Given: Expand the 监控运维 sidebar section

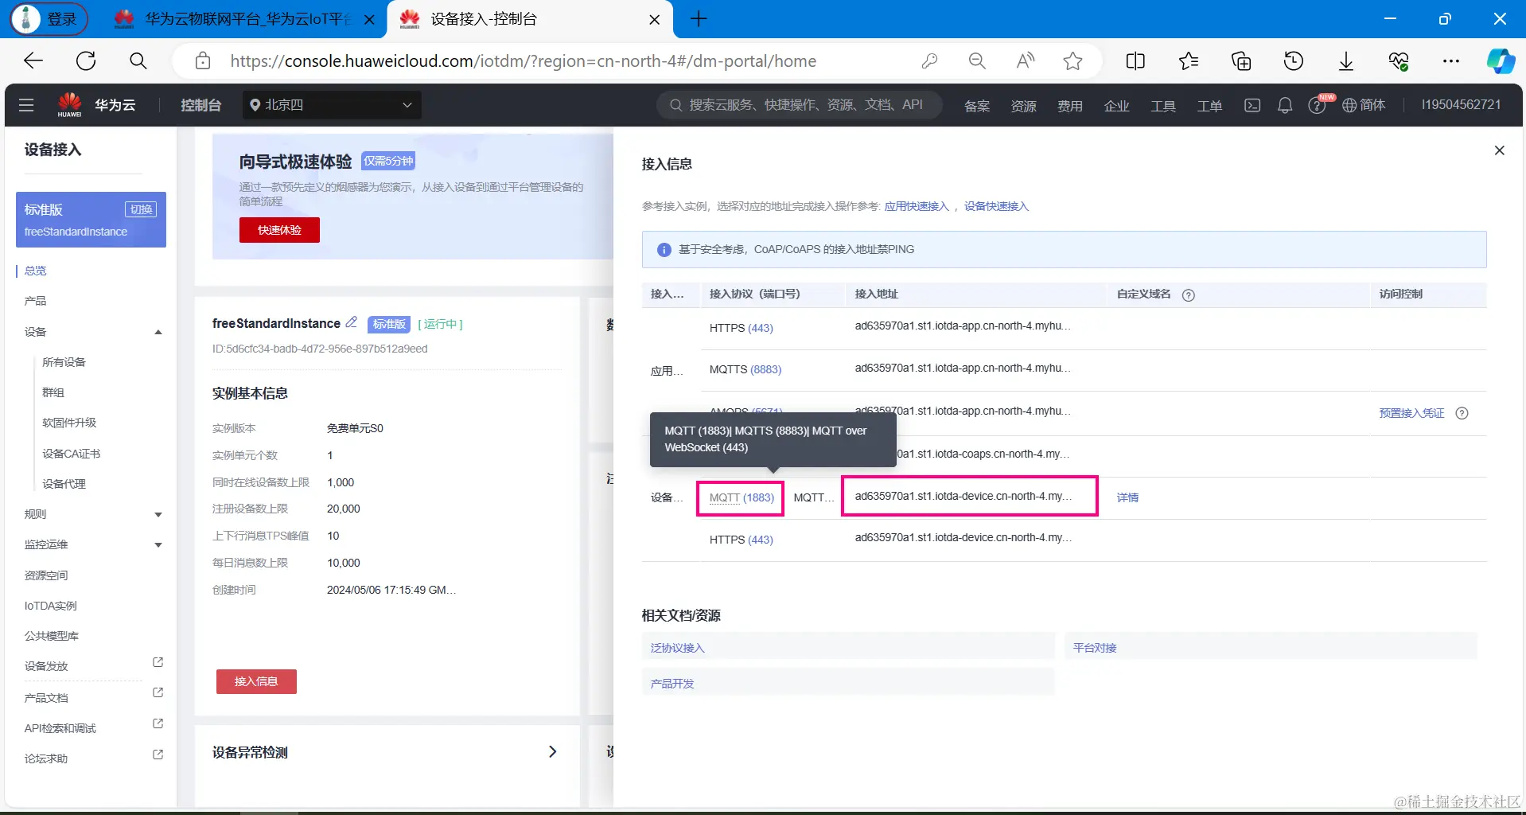Looking at the screenshot, I should [158, 545].
